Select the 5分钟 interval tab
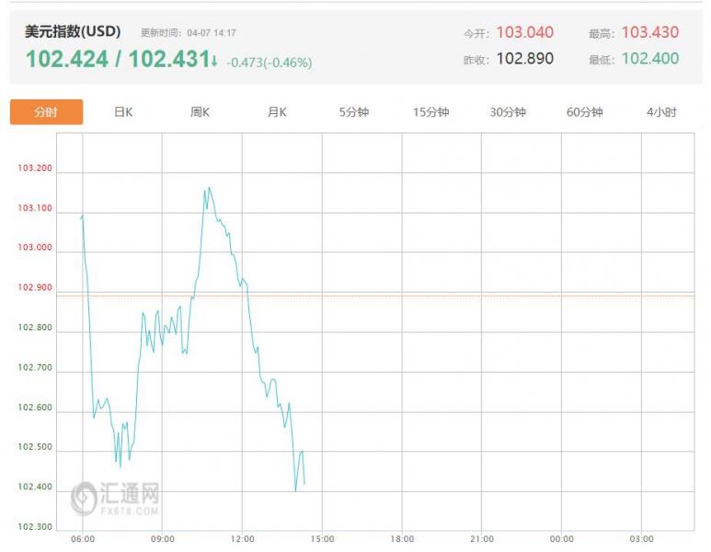 pyautogui.click(x=353, y=112)
